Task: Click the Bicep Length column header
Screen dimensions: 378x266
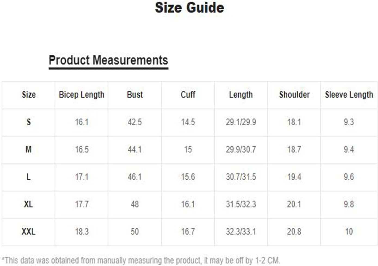Action: (82, 95)
